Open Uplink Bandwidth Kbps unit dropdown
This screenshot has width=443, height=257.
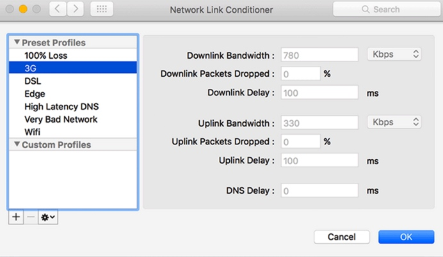click(394, 122)
